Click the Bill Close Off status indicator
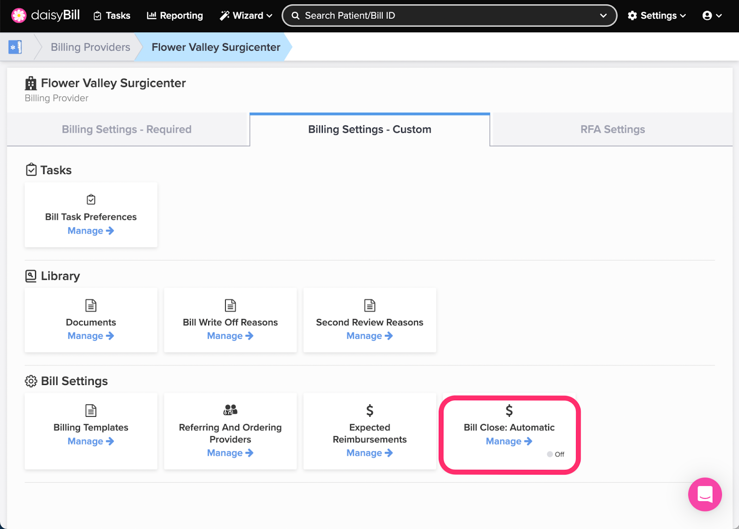 pyautogui.click(x=556, y=454)
